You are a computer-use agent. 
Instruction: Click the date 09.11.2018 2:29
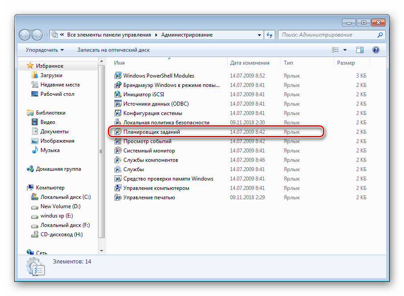tap(247, 197)
